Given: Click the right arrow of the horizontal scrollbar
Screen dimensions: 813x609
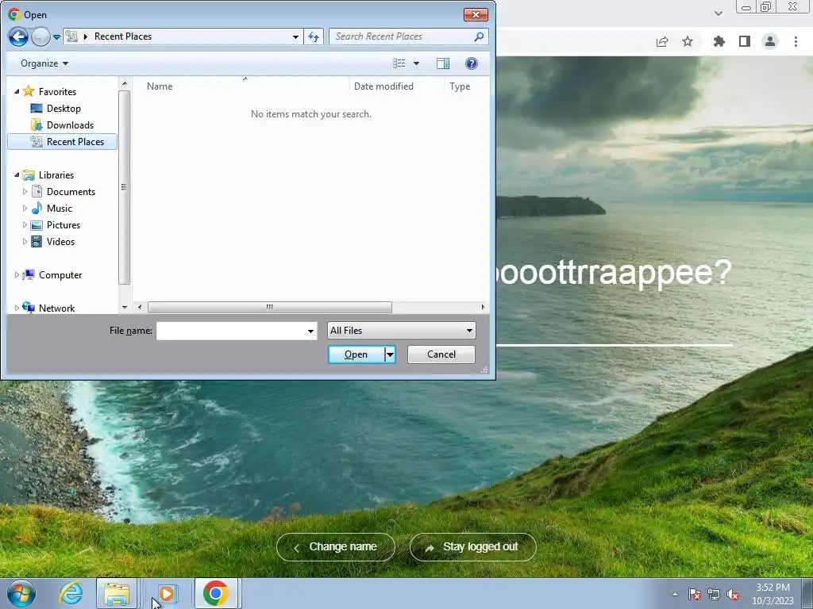Looking at the screenshot, I should tap(484, 307).
